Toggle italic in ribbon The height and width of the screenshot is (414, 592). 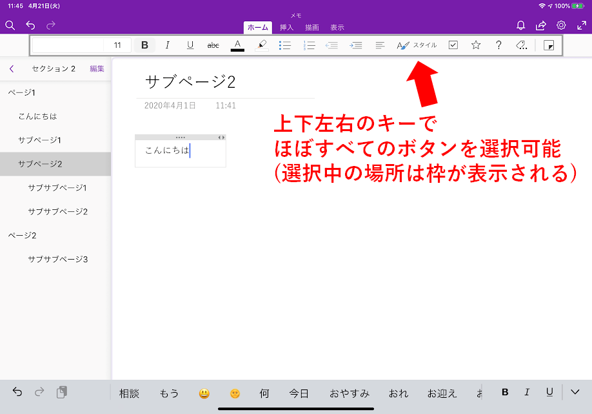pyautogui.click(x=167, y=45)
